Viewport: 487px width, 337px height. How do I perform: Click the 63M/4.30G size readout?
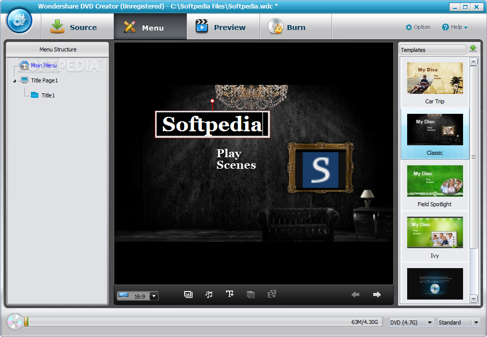point(365,322)
